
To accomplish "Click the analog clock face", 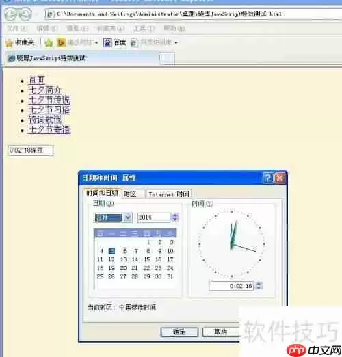I will (232, 244).
